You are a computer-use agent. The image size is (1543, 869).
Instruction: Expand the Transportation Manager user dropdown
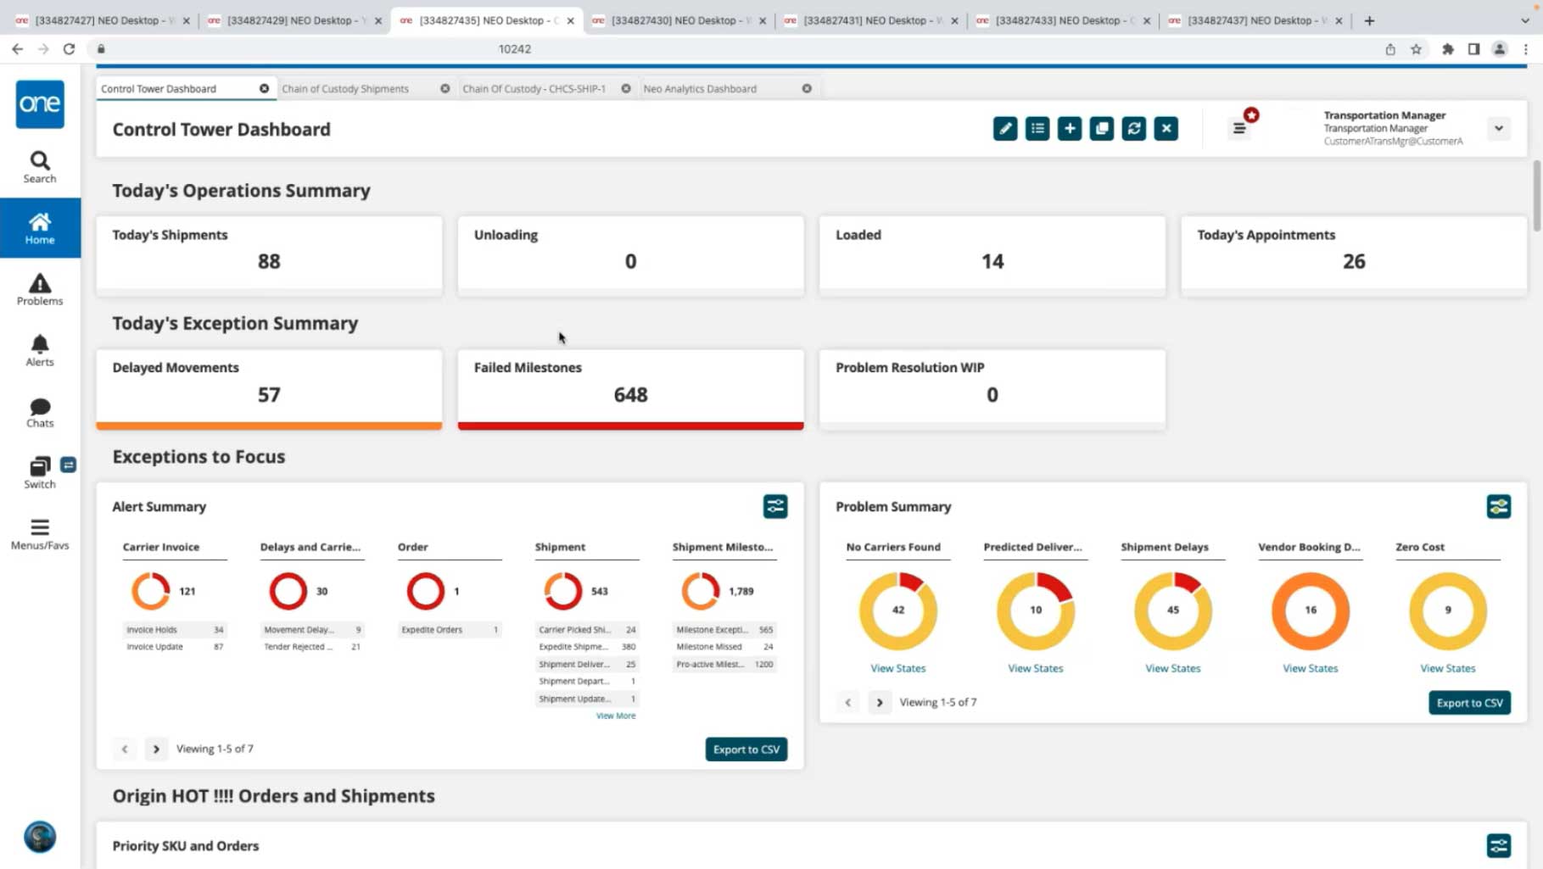point(1498,129)
